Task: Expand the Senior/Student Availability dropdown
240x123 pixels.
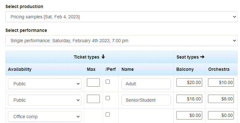Action: click(x=45, y=100)
